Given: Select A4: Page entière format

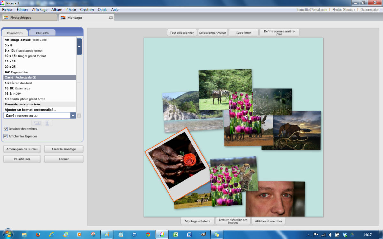Looking at the screenshot, I should (40, 72).
